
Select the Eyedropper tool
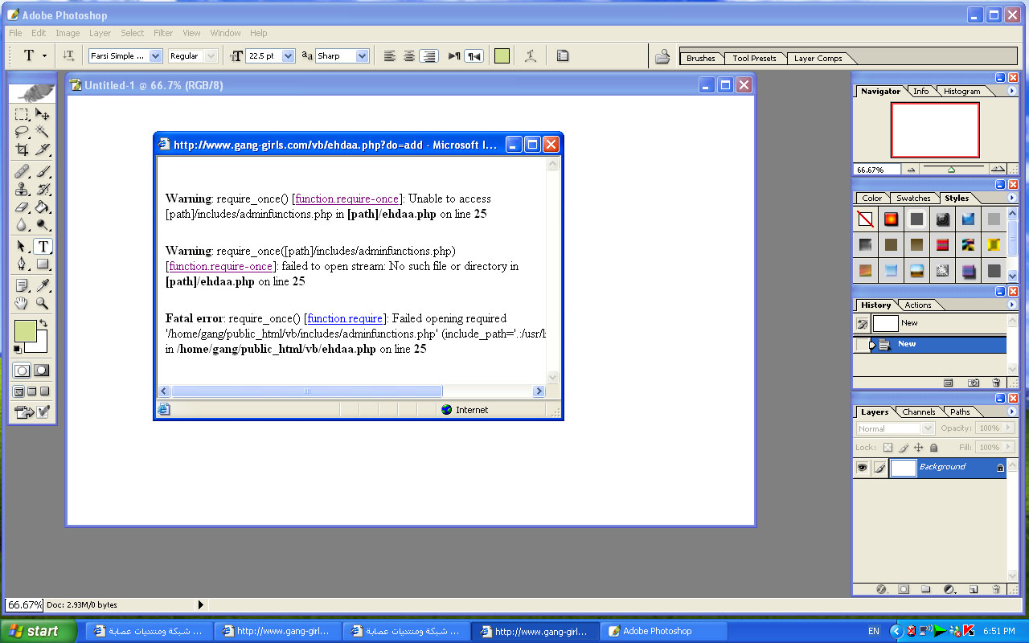[43, 285]
